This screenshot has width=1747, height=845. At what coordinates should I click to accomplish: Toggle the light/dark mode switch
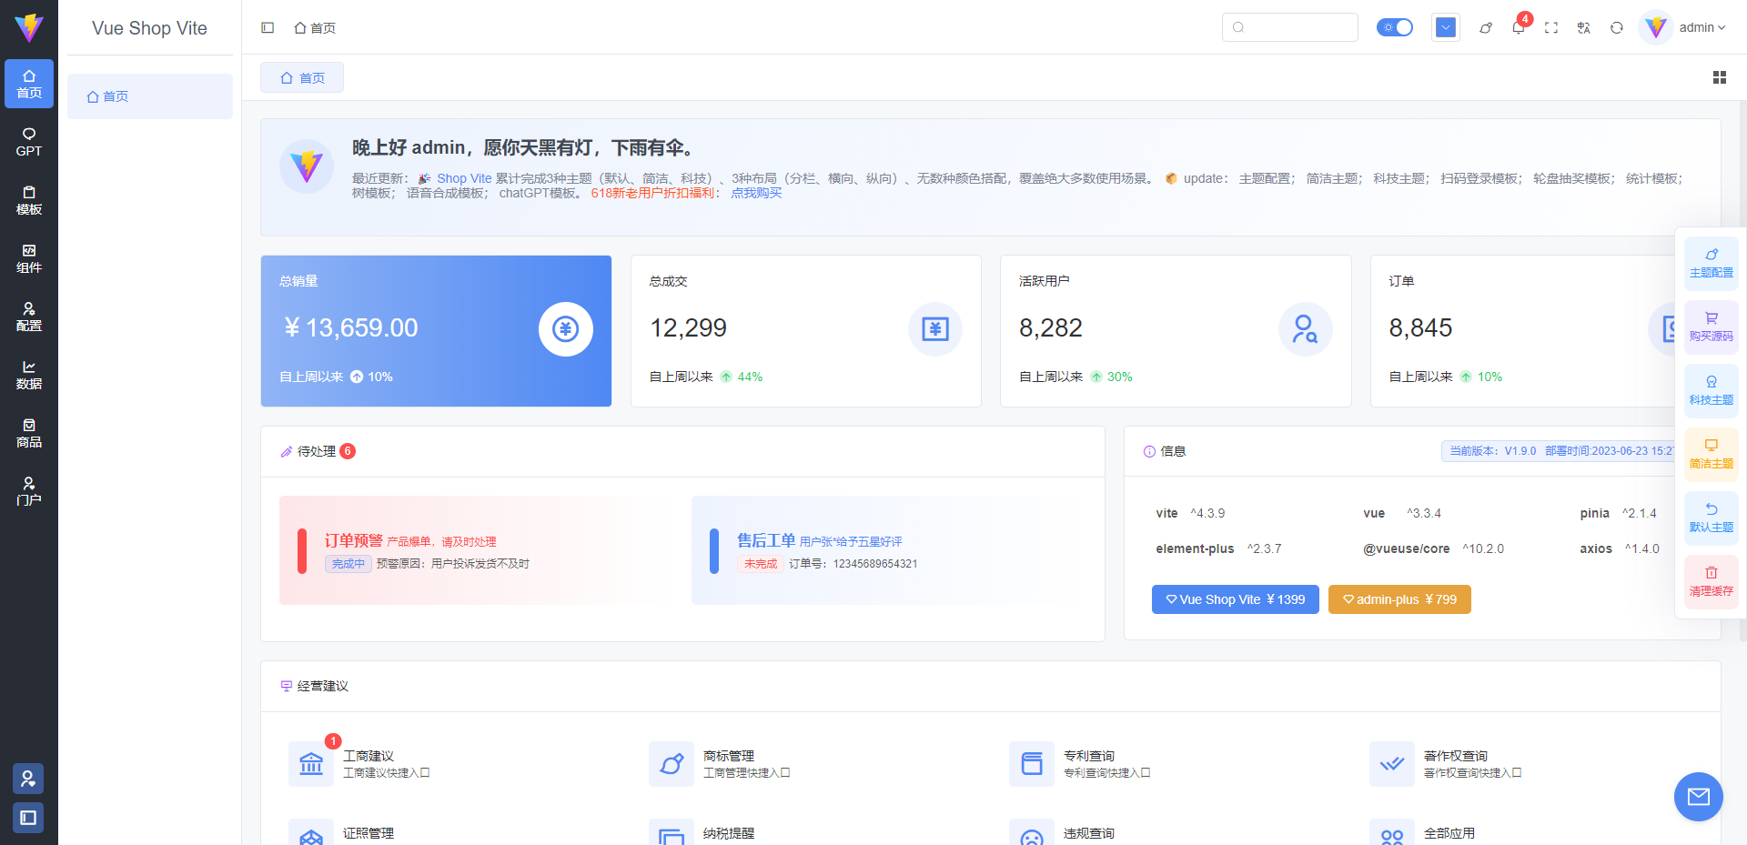[1395, 27]
